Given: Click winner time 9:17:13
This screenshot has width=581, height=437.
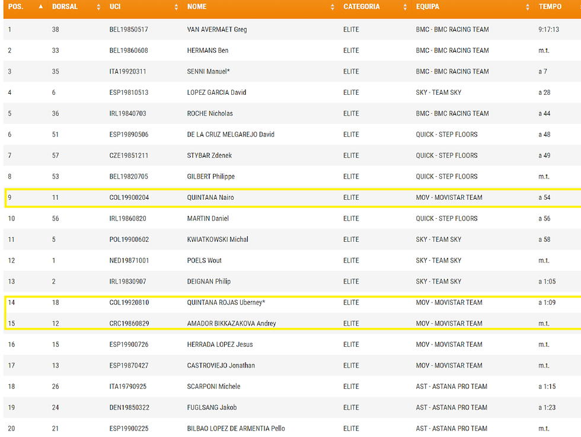Looking at the screenshot, I should 549,29.
